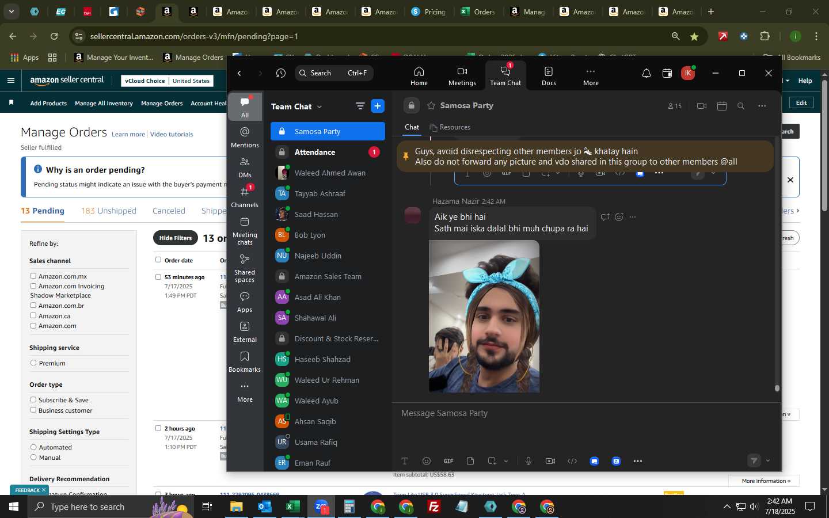Open the Docs tab in Zoom
This screenshot has height=518, width=829.
(x=549, y=75)
